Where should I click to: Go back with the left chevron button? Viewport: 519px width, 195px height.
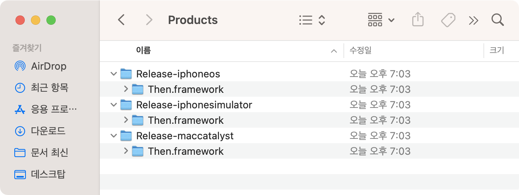121,20
